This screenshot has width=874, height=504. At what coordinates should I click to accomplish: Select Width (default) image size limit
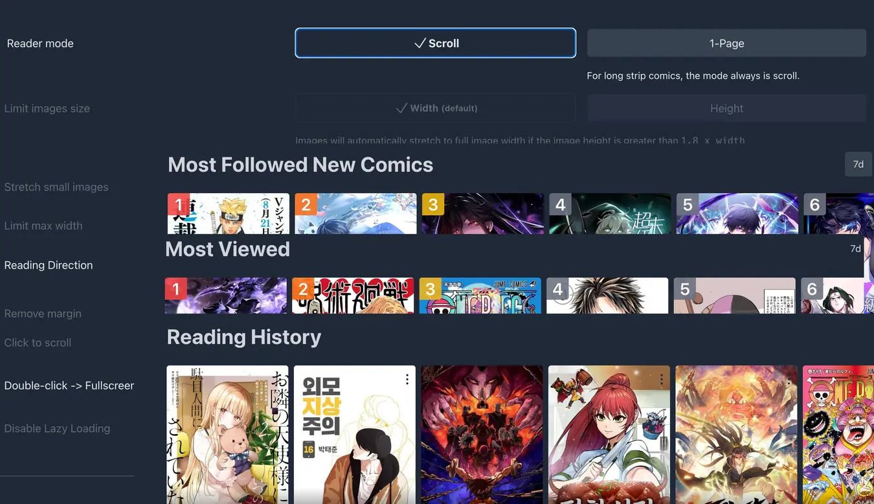(x=435, y=108)
